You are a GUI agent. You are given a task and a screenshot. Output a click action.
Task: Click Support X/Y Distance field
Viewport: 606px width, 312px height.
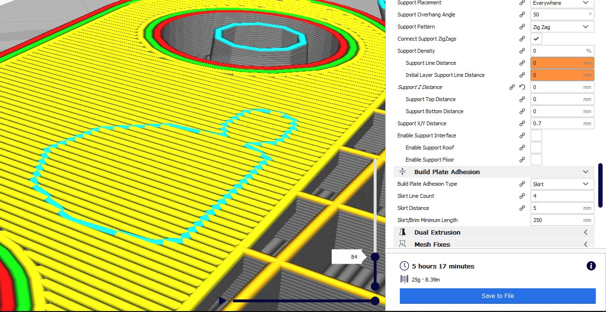coord(562,123)
